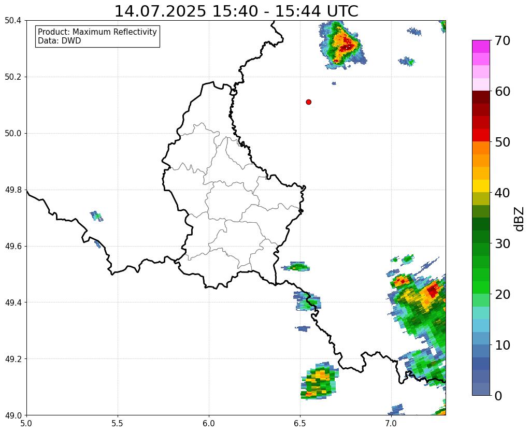Screen dimensions: 530x432
Task: Click the 'Data: DWD' legend line
Action: pos(60,41)
